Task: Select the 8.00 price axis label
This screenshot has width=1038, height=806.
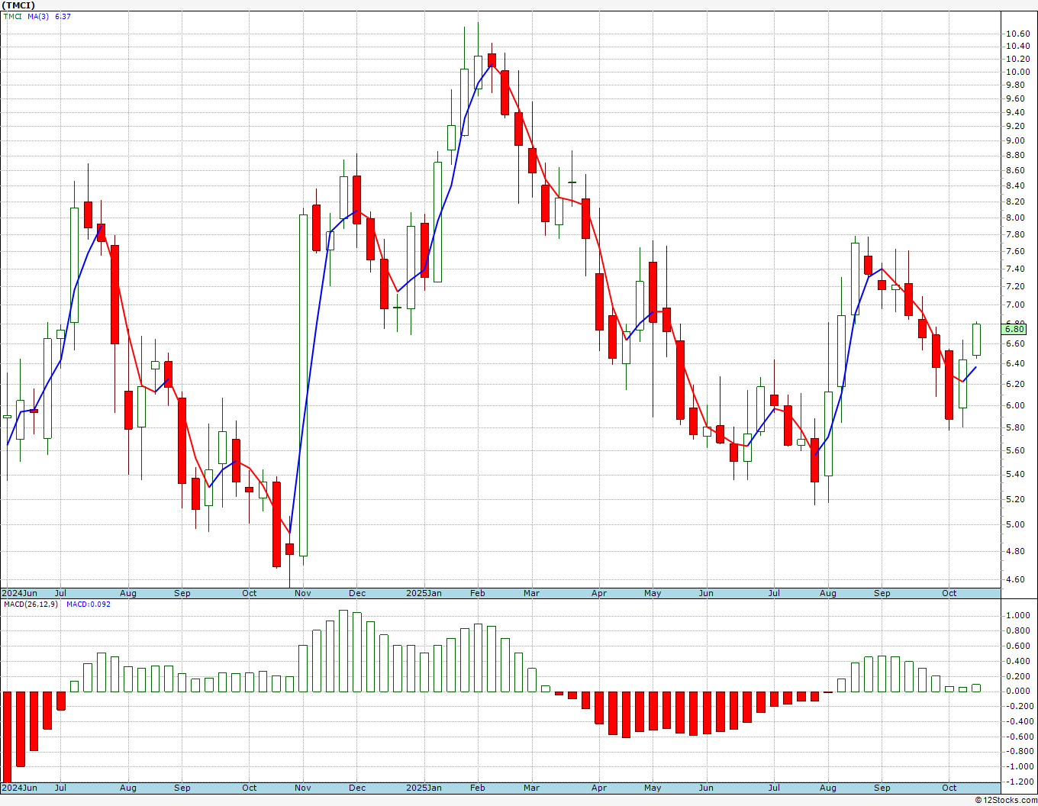Action: click(1015, 218)
